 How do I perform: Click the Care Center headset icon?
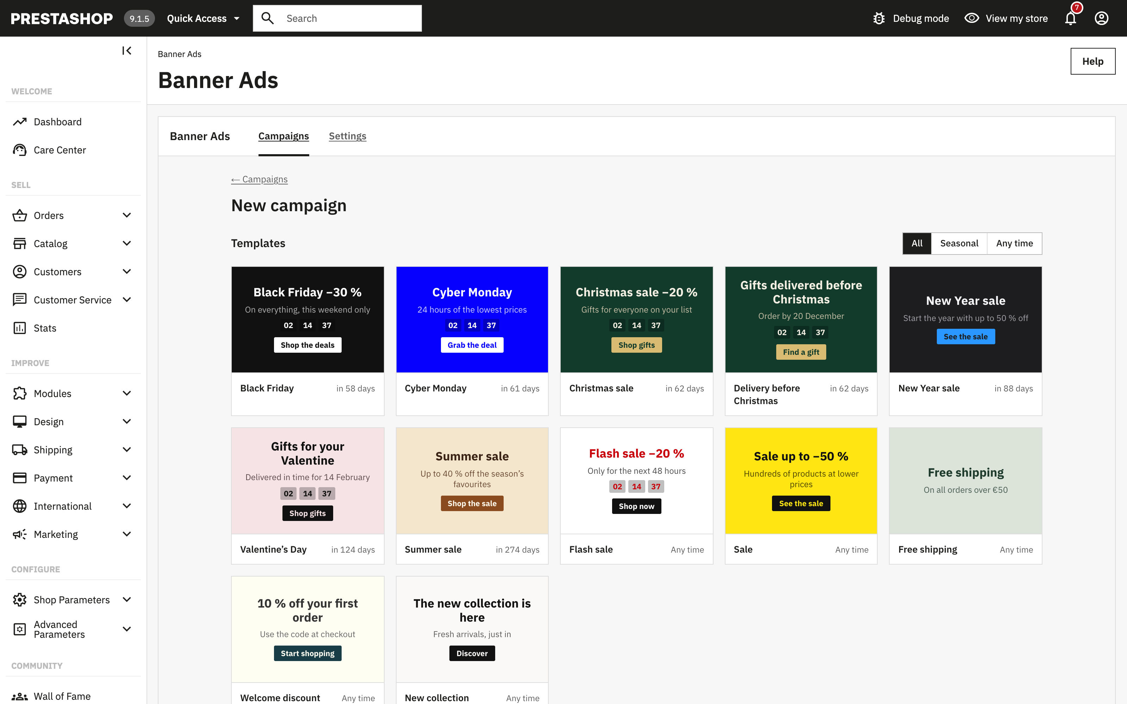[x=20, y=150]
